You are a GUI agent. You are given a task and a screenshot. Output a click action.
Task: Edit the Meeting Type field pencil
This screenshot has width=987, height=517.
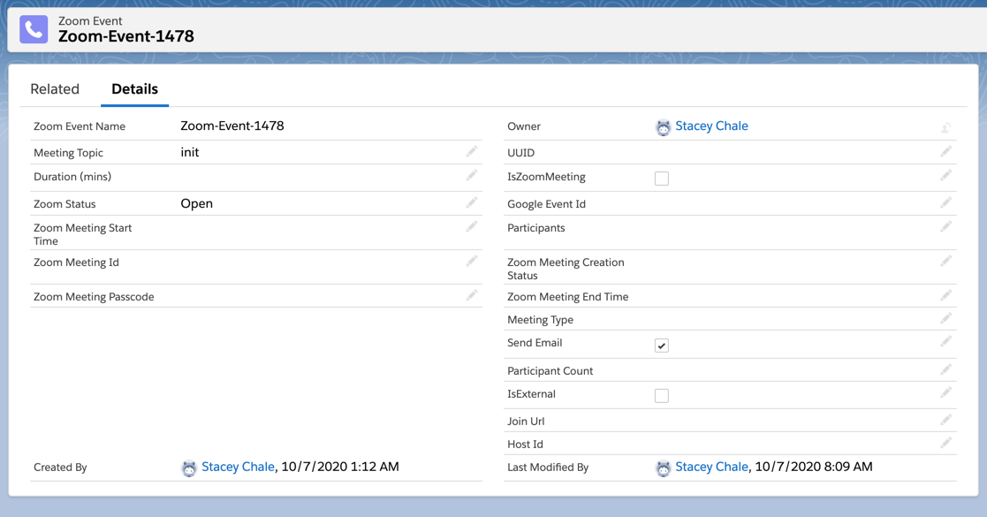click(x=945, y=319)
